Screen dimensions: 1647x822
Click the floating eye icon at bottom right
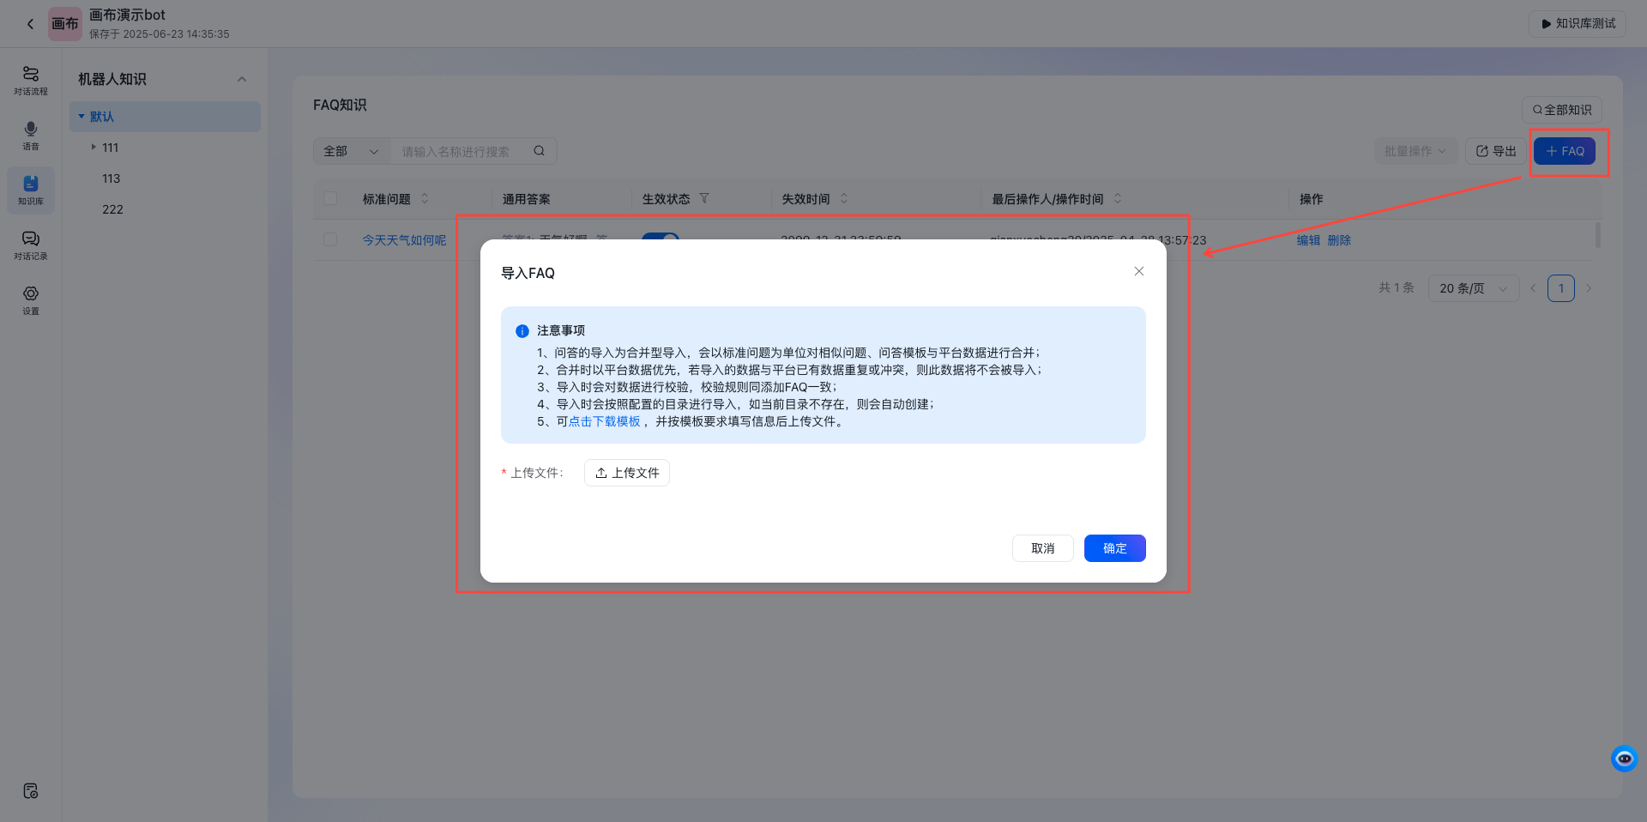[1624, 759]
